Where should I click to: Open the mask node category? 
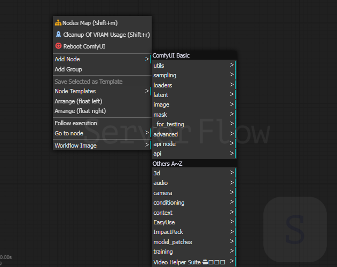coord(194,115)
